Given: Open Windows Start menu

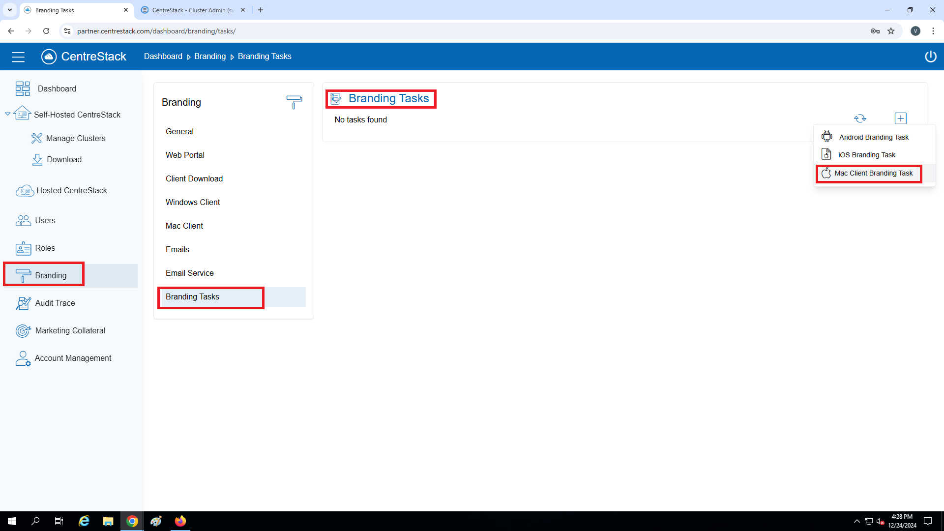Looking at the screenshot, I should point(12,521).
